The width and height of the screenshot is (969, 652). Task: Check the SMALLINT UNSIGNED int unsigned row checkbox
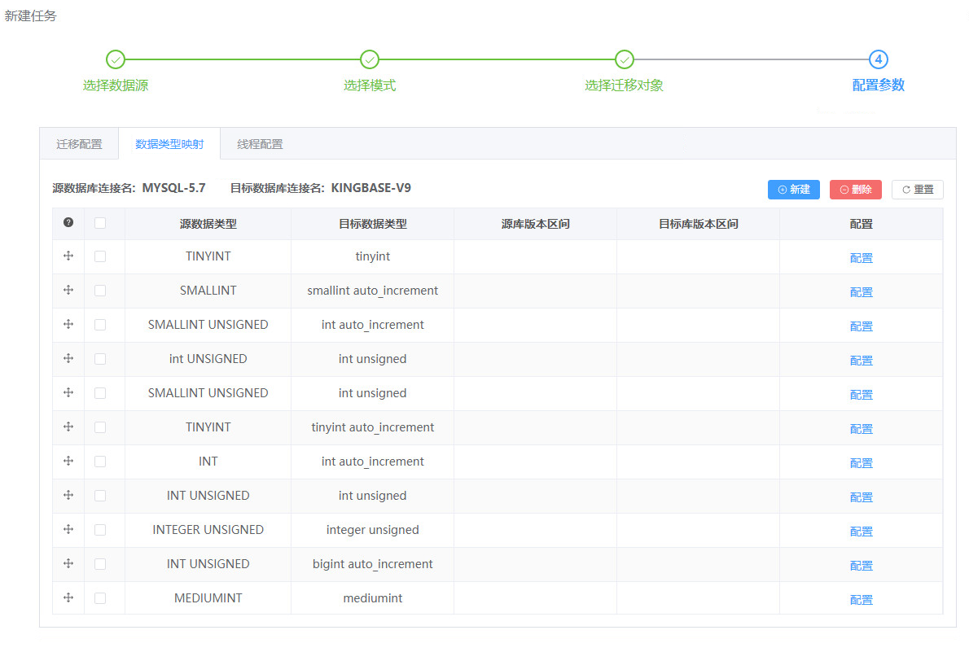(100, 393)
